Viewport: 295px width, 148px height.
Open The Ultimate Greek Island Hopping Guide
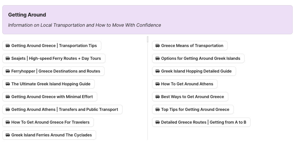51,84
